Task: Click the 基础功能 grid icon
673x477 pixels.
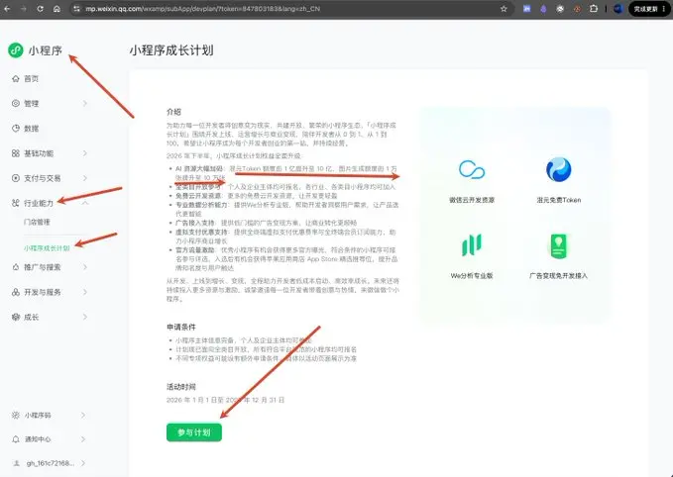Action: tap(16, 153)
